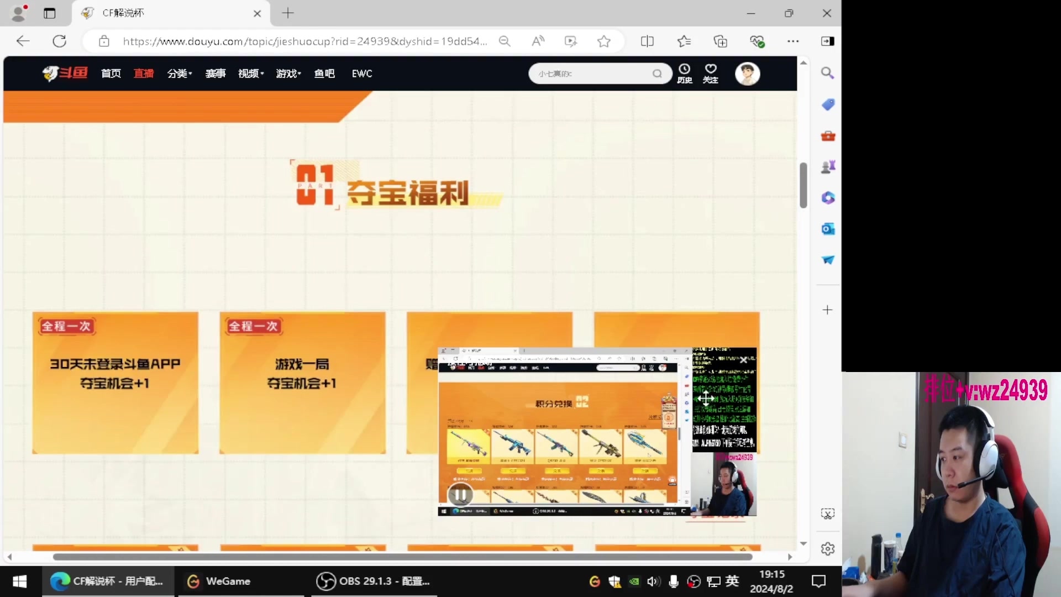Expand the 视频 dropdown menu
This screenshot has width=1061, height=597.
pos(250,73)
